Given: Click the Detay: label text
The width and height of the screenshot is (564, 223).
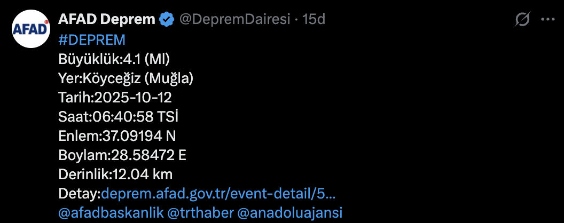Looking at the screenshot, I should click(79, 193).
